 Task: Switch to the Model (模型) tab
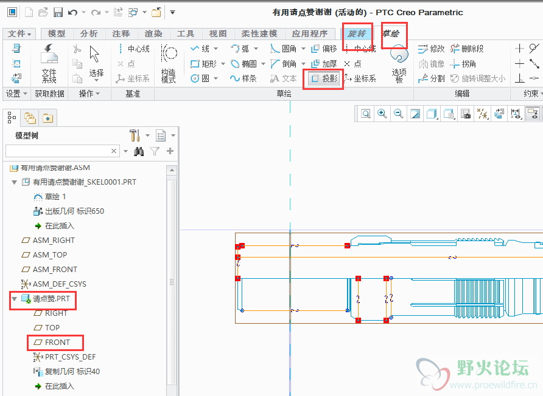(57, 33)
